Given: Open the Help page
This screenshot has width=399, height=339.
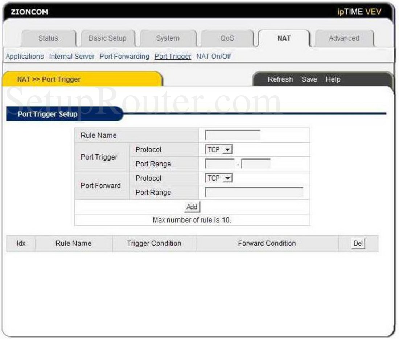Looking at the screenshot, I should click(333, 79).
